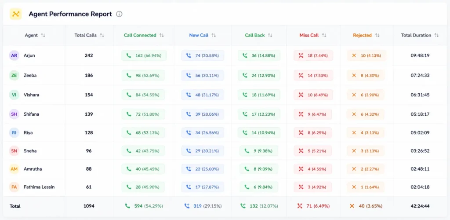Screen dimensions: 450x220
Task: Sort by Total Duration column arrows
Action: (436, 35)
